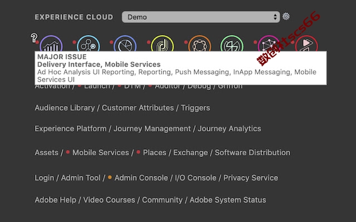
Task: Open I/O Console
Action: point(195,178)
